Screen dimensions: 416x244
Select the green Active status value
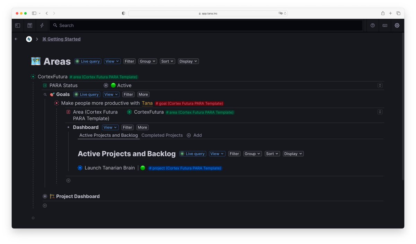(121, 85)
